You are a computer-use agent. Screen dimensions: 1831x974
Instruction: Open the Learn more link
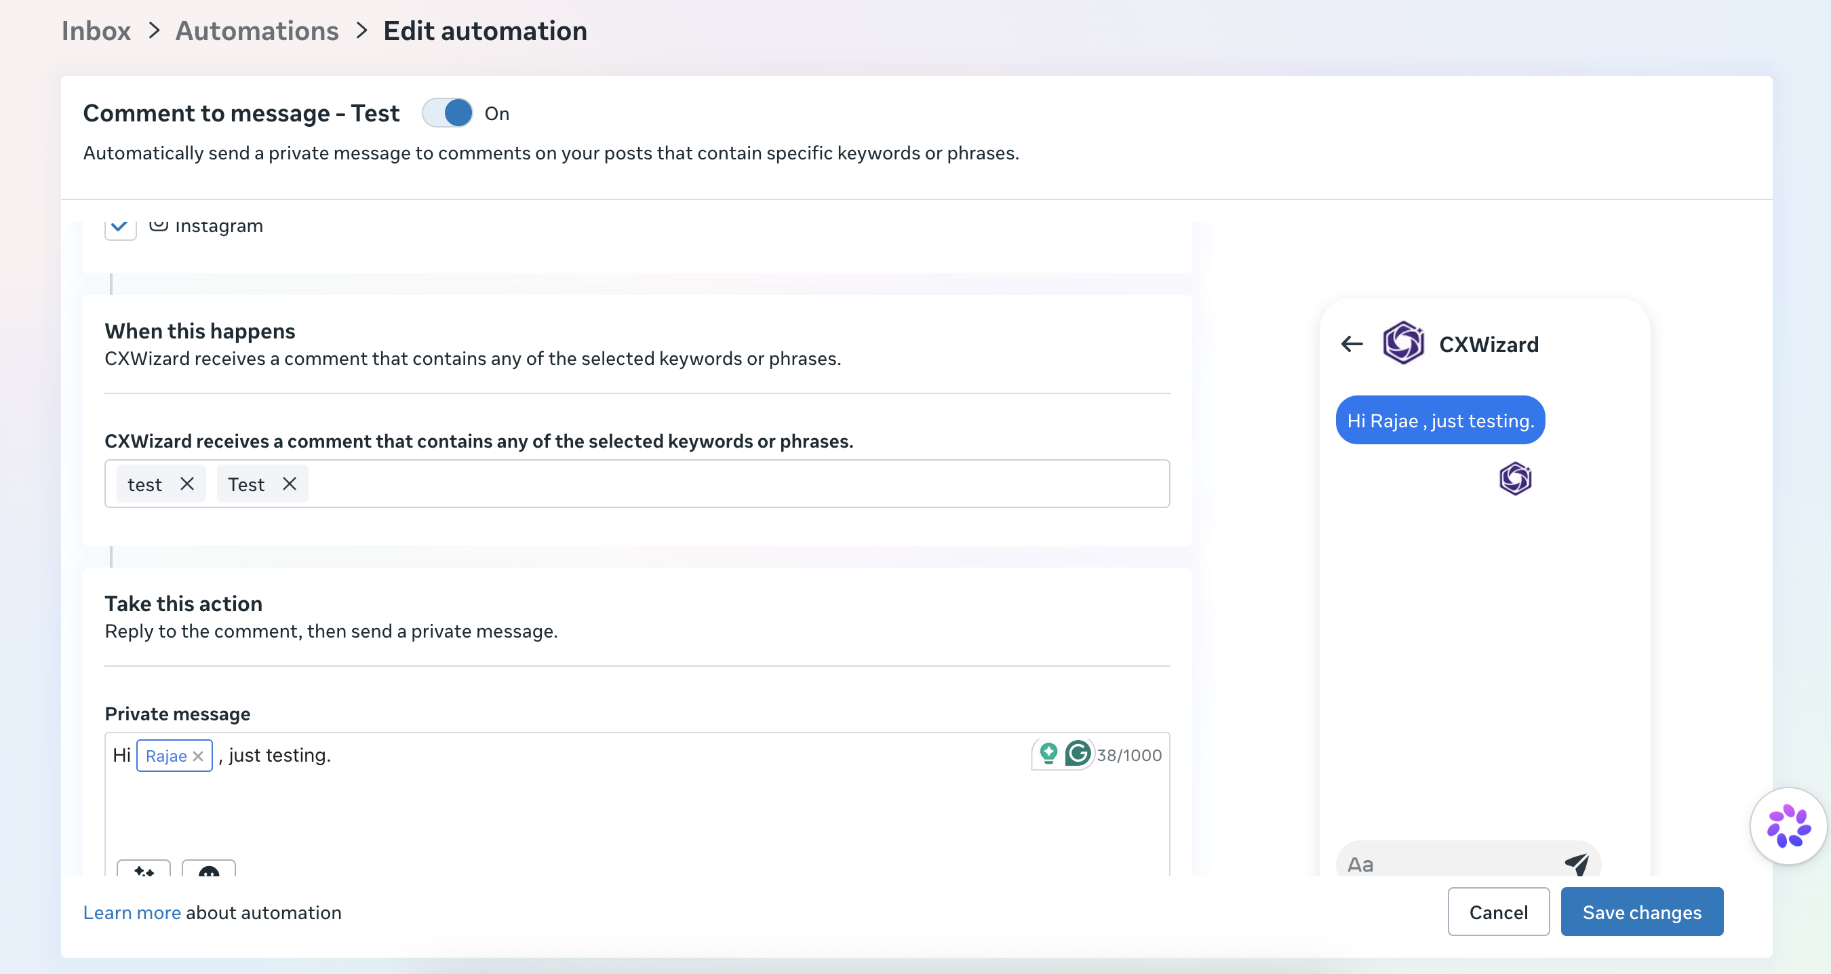tap(132, 913)
